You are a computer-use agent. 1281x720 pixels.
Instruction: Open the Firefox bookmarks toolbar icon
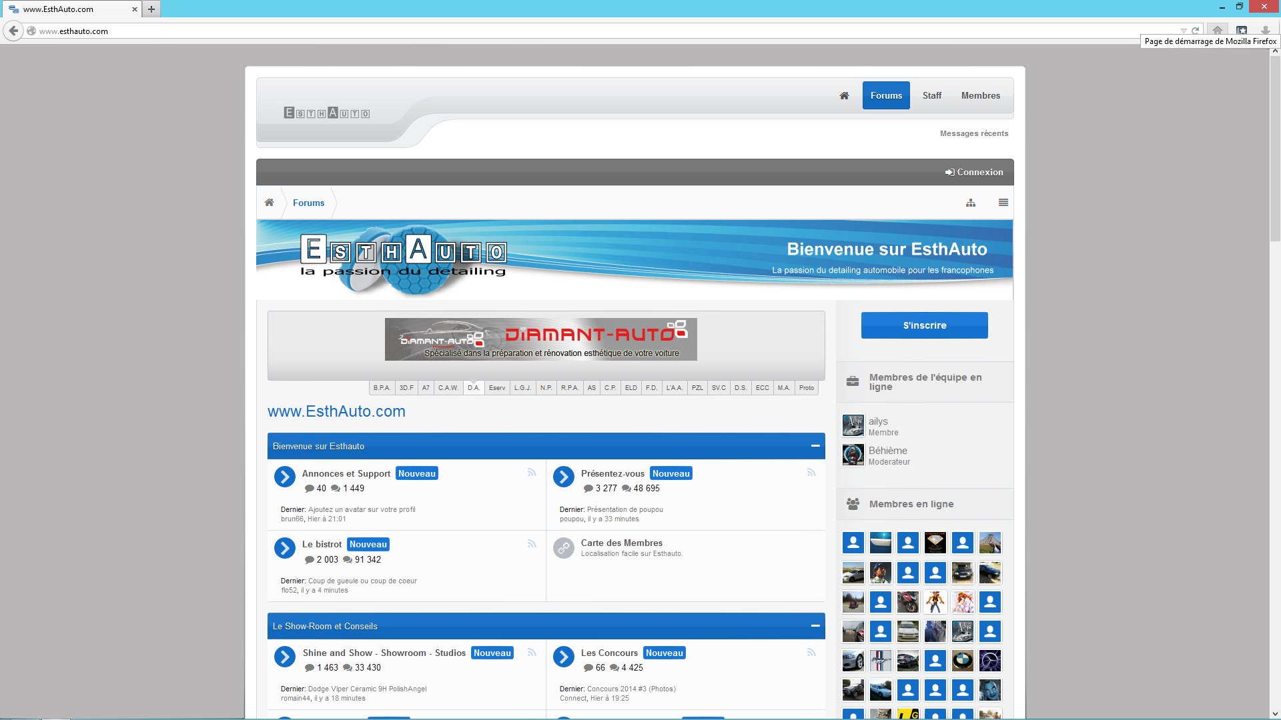pos(1242,31)
